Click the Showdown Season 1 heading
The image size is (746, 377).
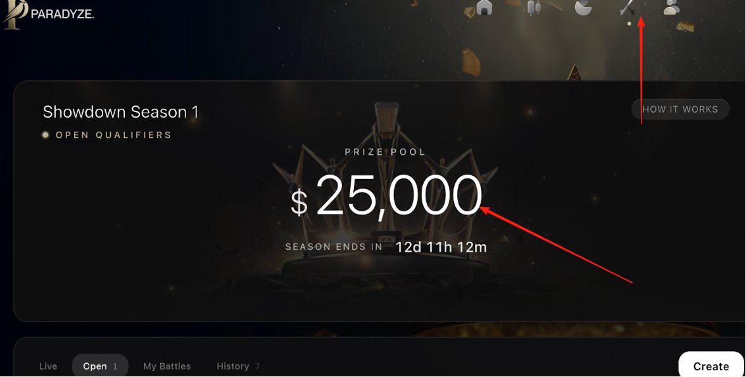pos(120,112)
